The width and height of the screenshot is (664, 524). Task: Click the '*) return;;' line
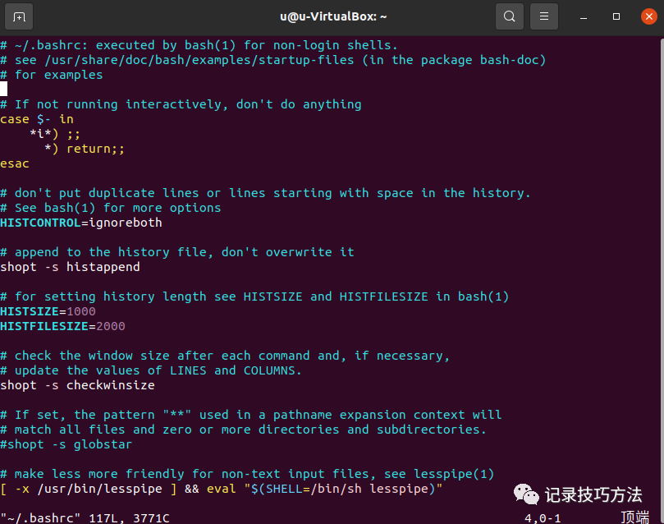click(x=85, y=149)
